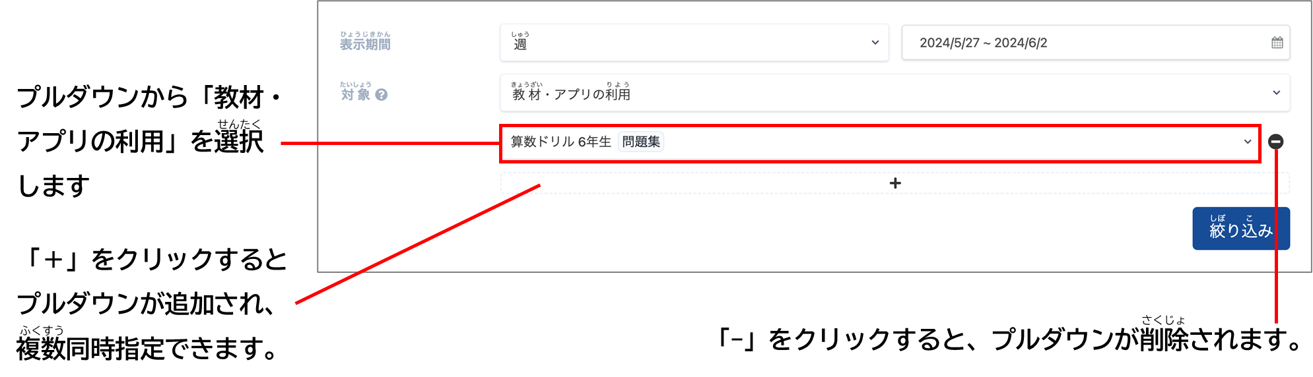
Task: Click the 表示期間 field label
Action: pyautogui.click(x=365, y=44)
